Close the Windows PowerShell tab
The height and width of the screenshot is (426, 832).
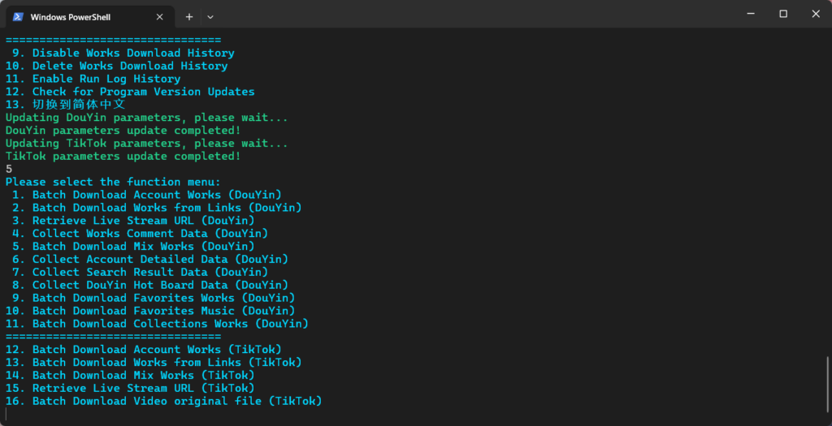click(160, 16)
